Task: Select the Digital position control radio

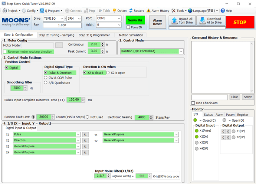Action: point(7,68)
